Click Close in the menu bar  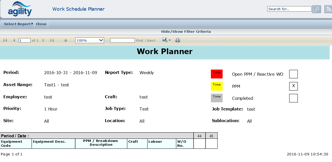[41, 24]
